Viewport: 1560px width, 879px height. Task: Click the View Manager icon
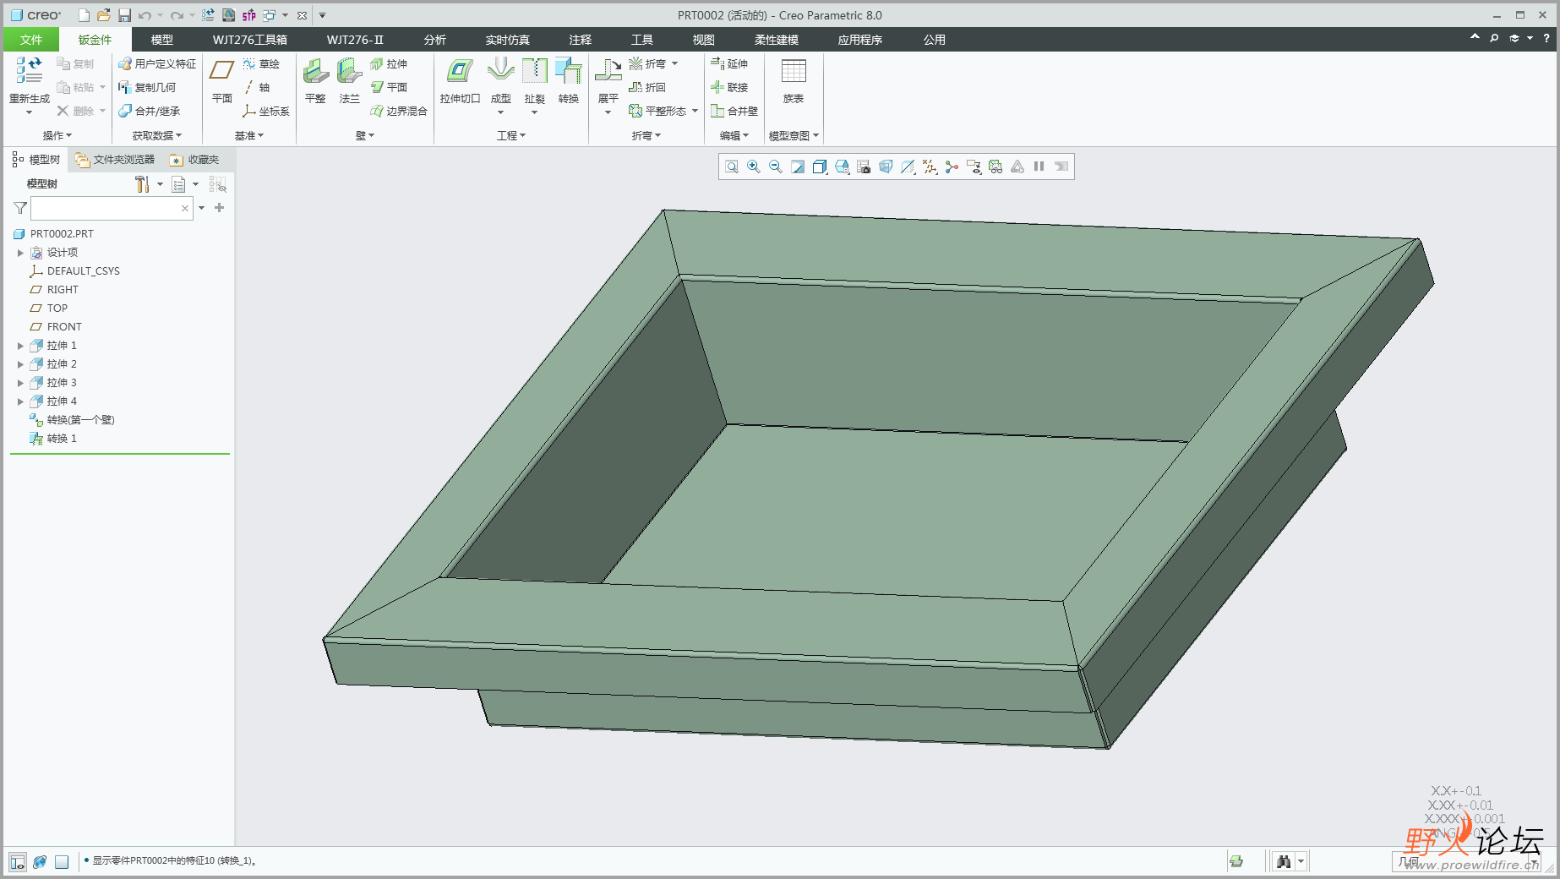864,167
